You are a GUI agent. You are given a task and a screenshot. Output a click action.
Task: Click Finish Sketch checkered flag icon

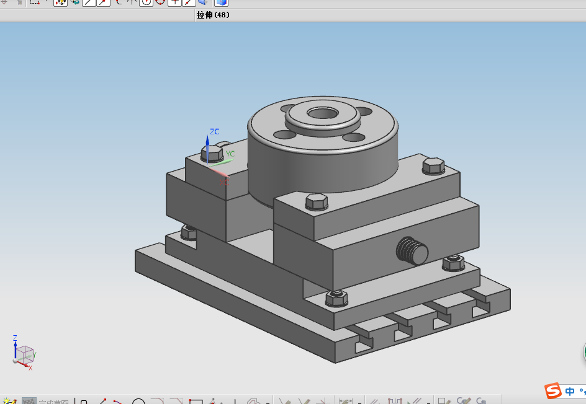[29, 401]
